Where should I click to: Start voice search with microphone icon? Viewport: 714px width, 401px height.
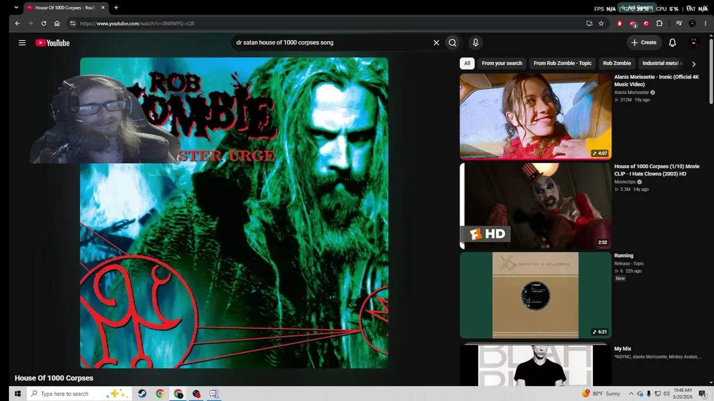(x=475, y=43)
